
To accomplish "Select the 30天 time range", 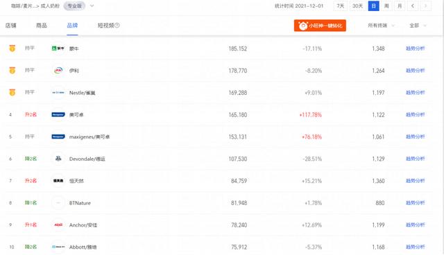I will (x=357, y=6).
